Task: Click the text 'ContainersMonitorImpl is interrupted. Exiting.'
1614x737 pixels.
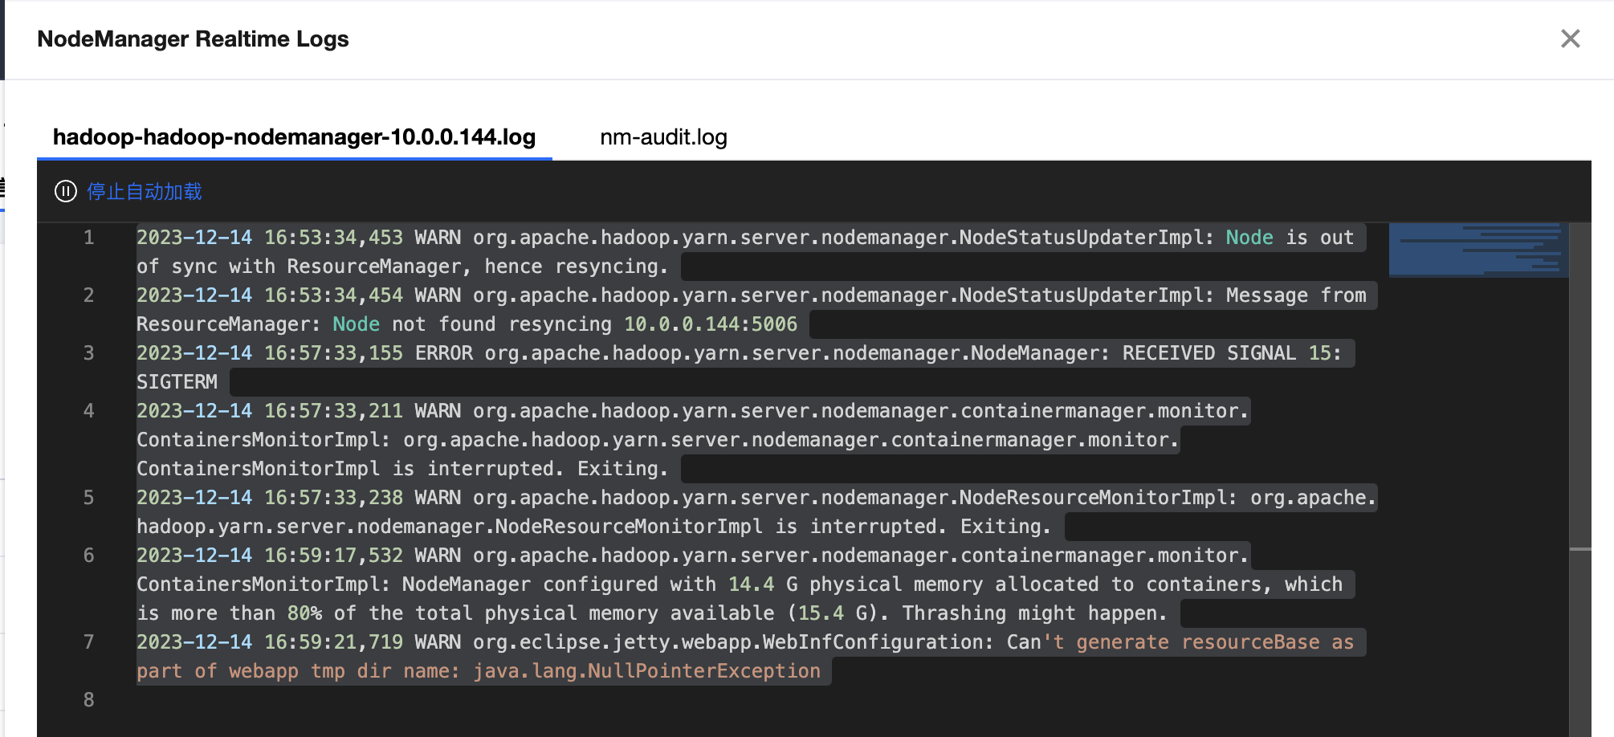Action: [402, 469]
